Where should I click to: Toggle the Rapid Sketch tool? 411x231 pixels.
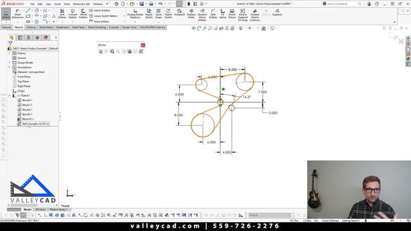pyautogui.click(x=168, y=13)
